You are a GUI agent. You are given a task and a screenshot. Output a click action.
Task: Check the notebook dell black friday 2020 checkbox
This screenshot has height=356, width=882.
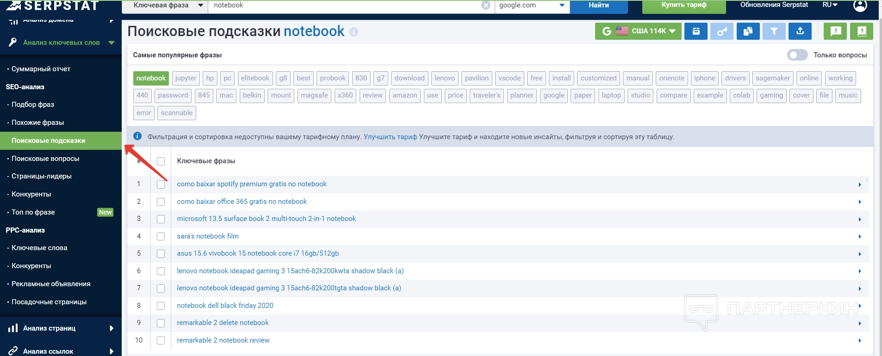tap(161, 306)
